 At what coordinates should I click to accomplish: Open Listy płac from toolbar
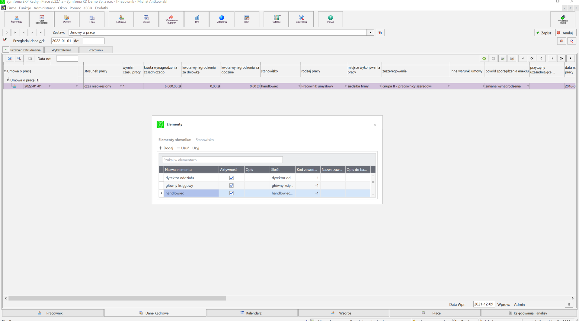tap(121, 19)
